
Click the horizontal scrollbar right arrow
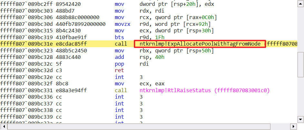[294, 126]
